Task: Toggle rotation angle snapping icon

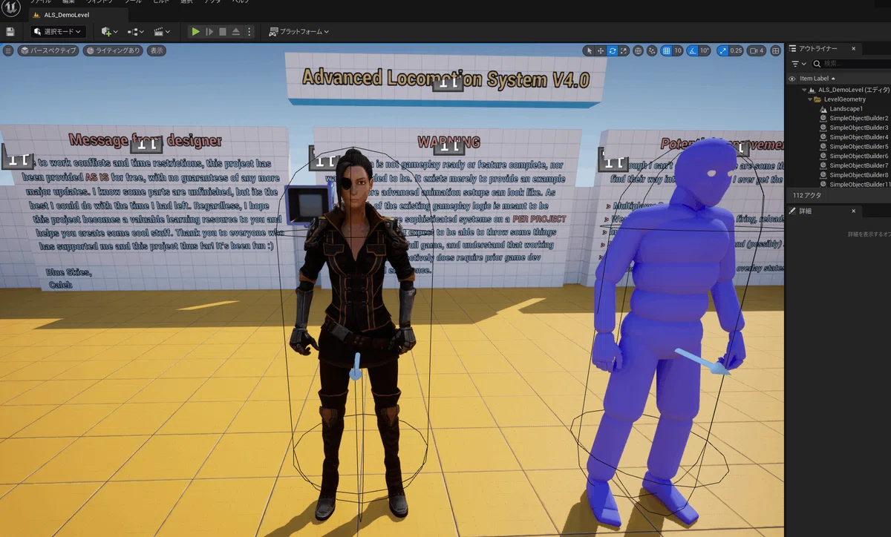Action: [x=692, y=50]
